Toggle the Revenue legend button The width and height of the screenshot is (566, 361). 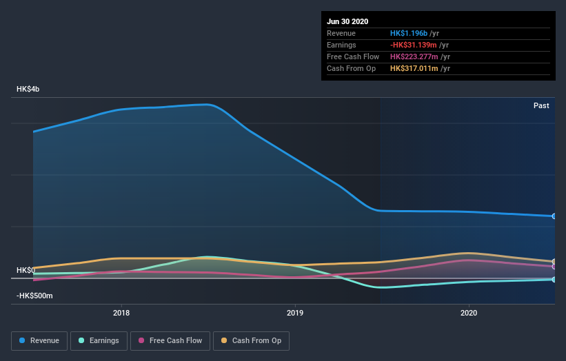[39, 340]
